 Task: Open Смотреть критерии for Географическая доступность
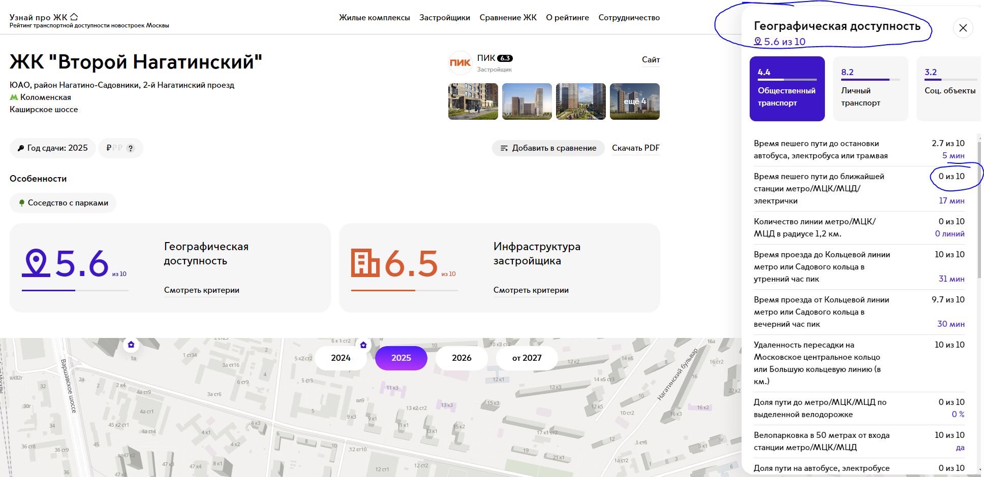point(202,290)
